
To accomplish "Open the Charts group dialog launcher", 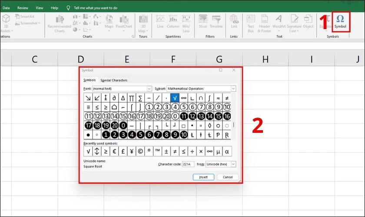I will click(133, 36).
